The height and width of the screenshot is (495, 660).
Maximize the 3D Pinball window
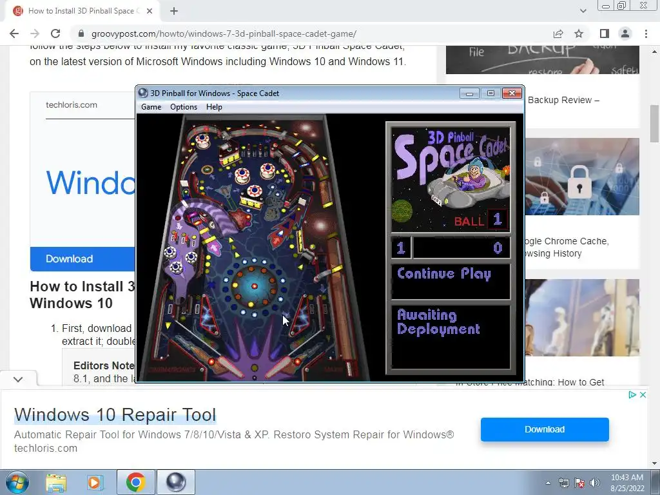pyautogui.click(x=490, y=93)
